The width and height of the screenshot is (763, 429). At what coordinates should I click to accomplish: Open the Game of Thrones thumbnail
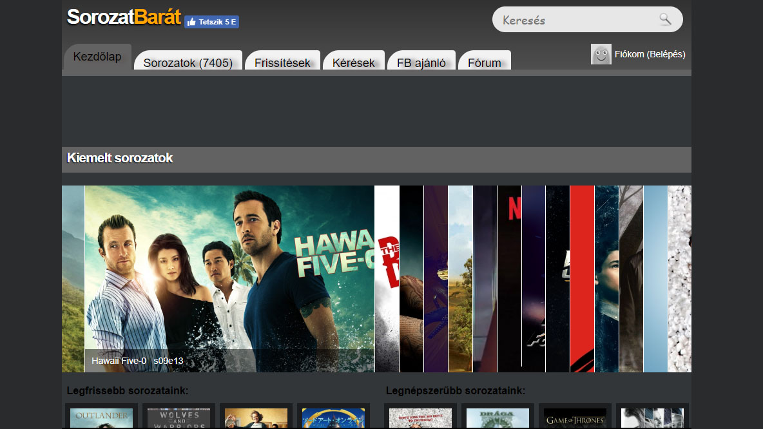575,418
